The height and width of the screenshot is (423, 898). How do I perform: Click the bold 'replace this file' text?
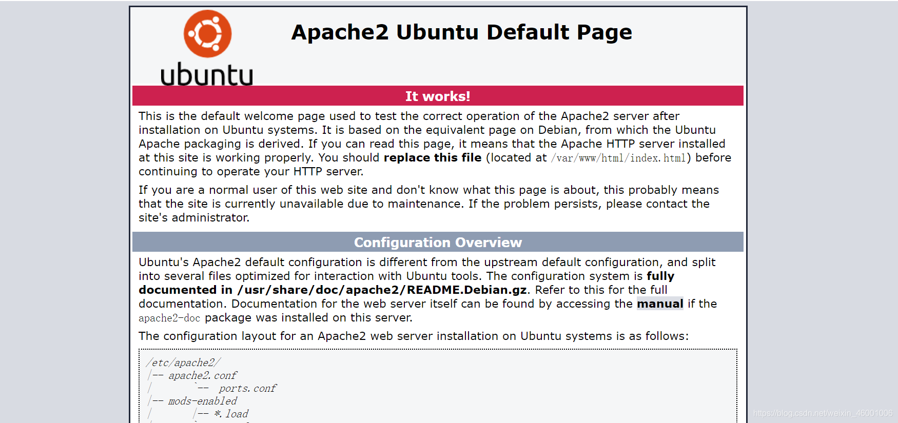click(433, 158)
